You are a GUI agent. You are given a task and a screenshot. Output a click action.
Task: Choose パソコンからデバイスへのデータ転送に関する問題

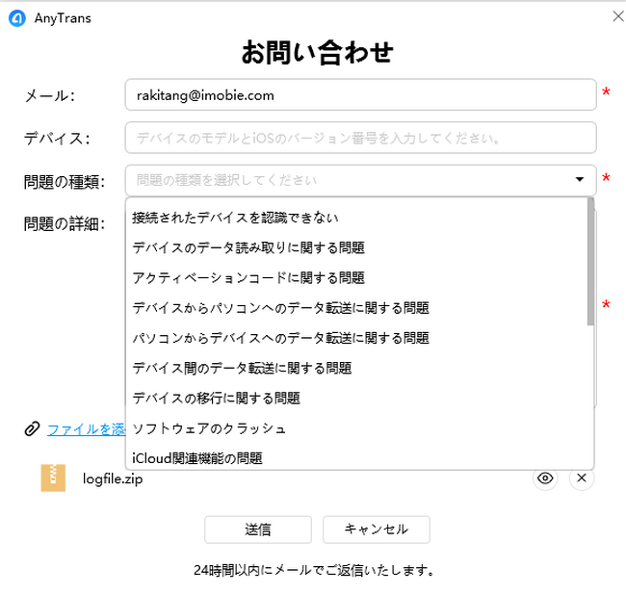(x=280, y=338)
